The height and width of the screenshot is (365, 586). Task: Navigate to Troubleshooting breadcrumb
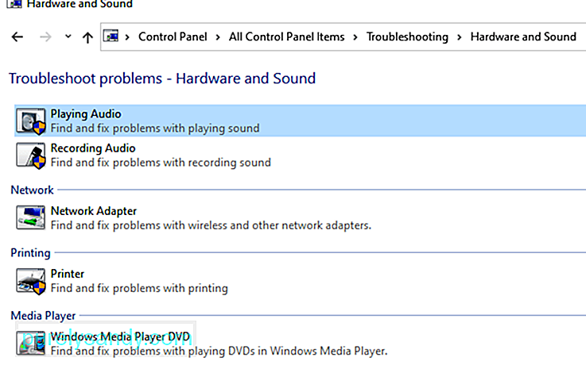coord(407,37)
